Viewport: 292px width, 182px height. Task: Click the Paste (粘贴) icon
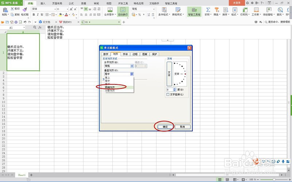pos(5,10)
